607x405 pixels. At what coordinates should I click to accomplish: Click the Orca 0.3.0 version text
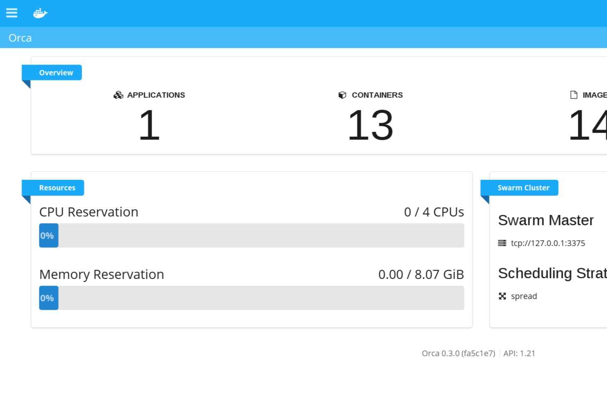point(458,353)
